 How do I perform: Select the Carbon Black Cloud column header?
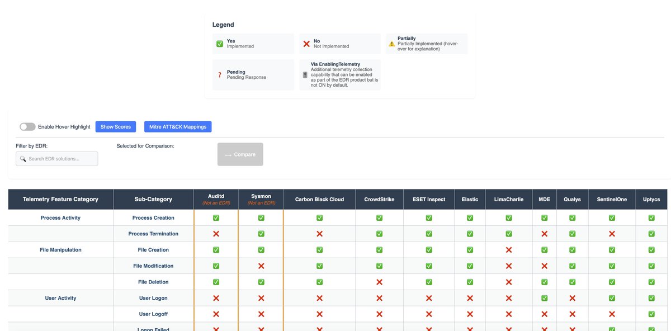pos(319,199)
